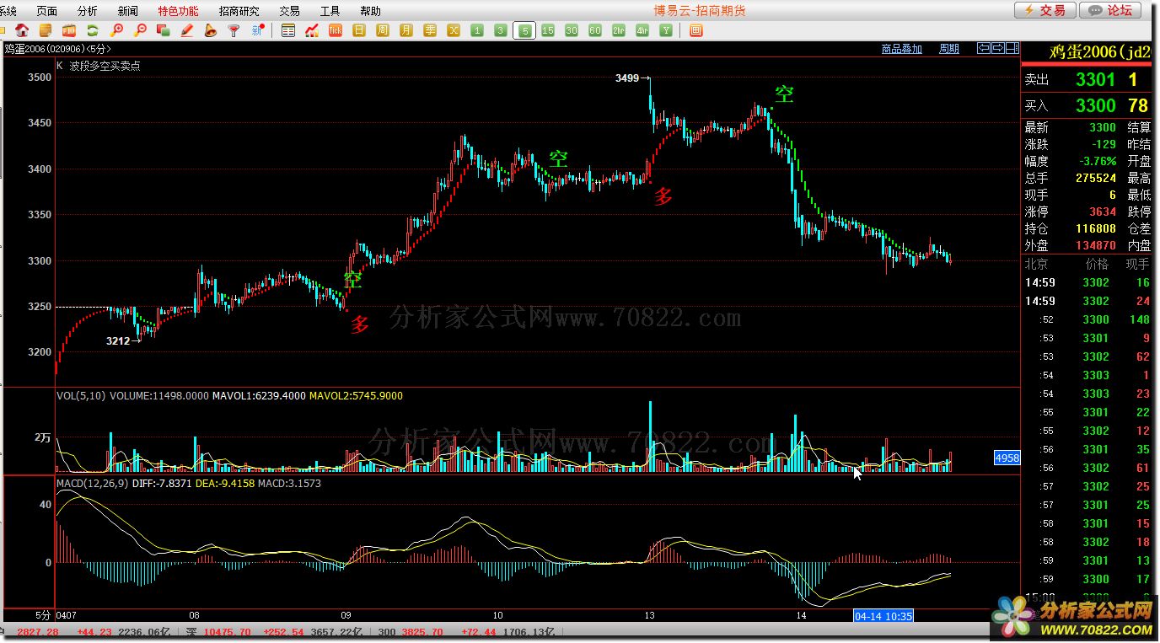Click the 商品叠加 link
The height and width of the screenshot is (643, 1160).
[x=902, y=49]
